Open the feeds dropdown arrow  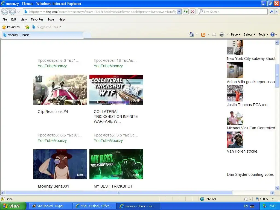coord(209,34)
